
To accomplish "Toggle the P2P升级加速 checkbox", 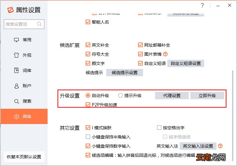I will click(88, 105).
